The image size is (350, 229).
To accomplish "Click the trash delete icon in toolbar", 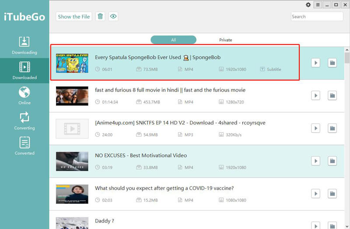I will tap(100, 16).
